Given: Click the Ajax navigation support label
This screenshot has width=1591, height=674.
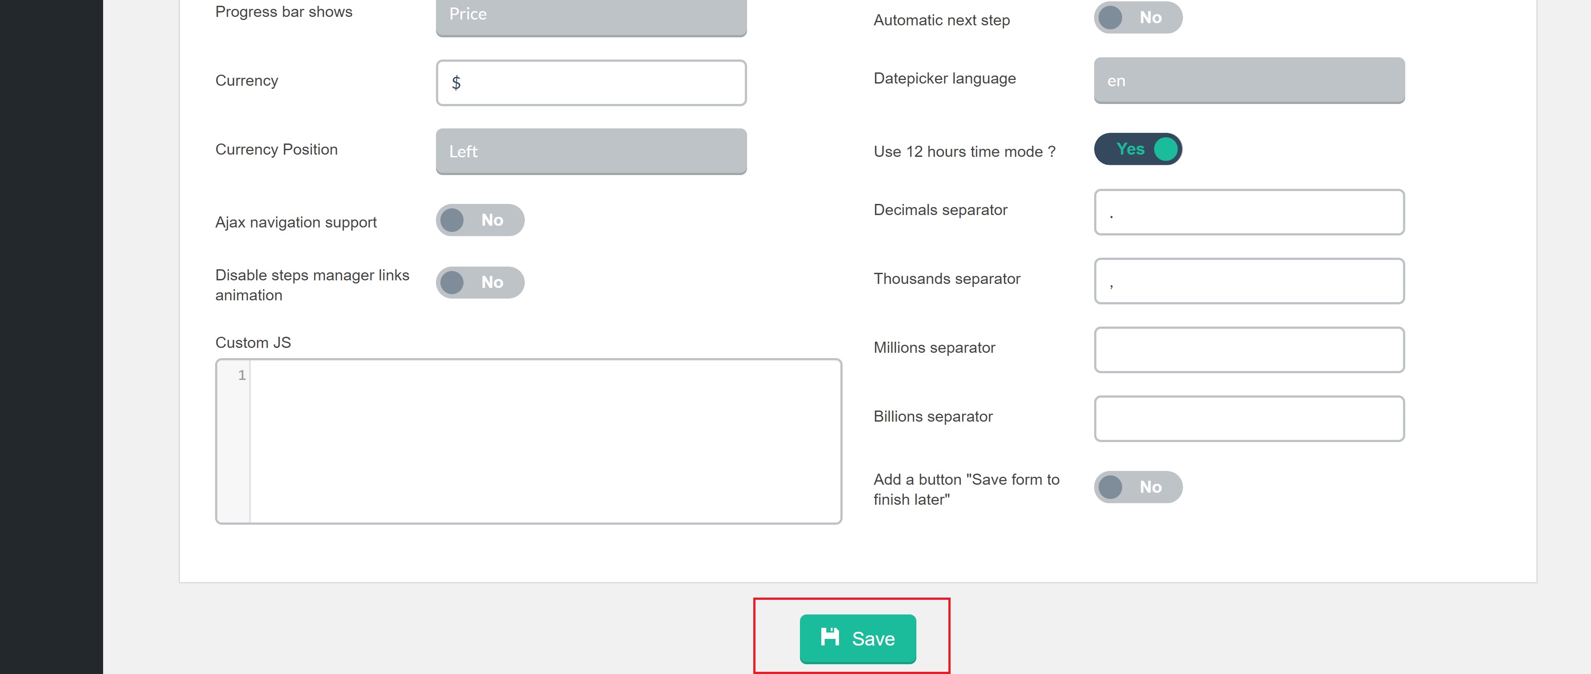Looking at the screenshot, I should pyautogui.click(x=296, y=222).
